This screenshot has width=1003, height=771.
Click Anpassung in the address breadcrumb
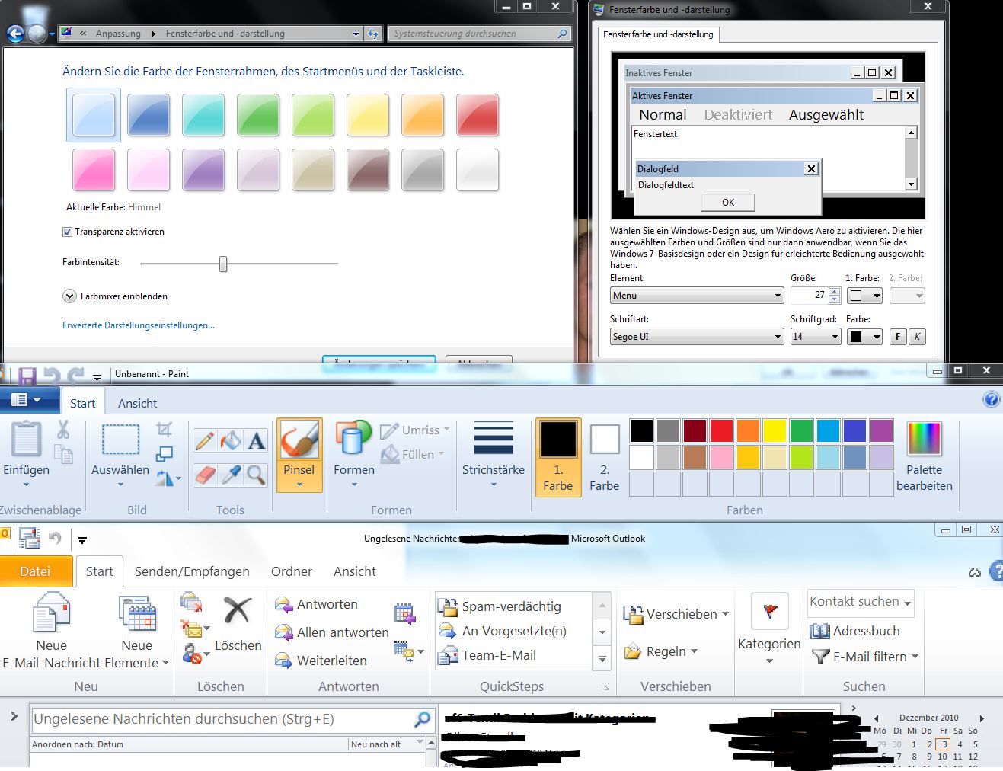coord(118,34)
